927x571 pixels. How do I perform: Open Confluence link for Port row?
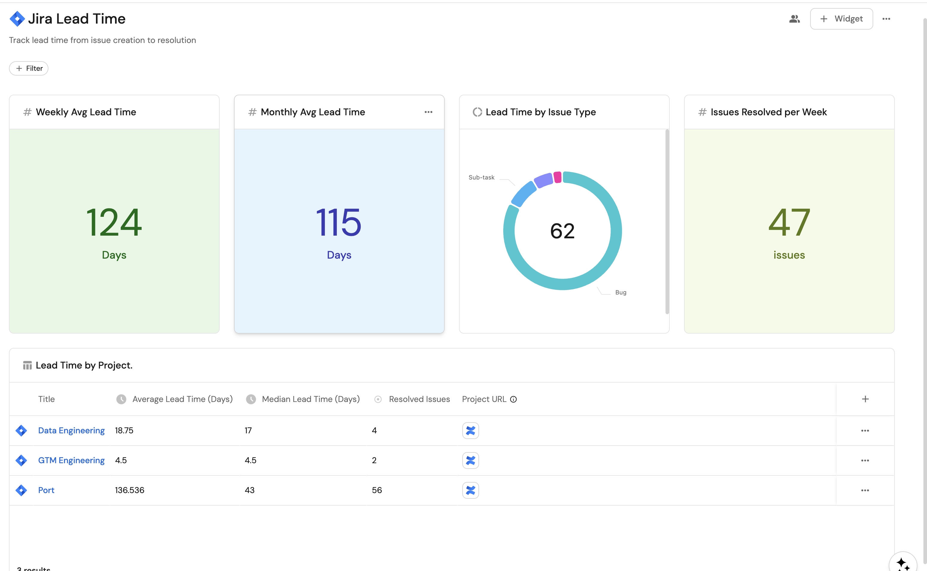point(470,490)
